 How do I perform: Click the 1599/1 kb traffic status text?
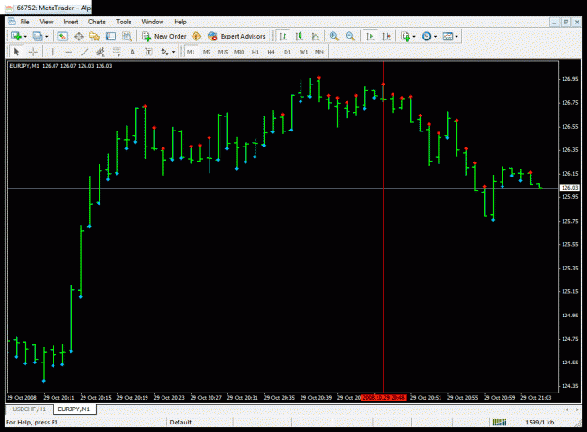(539, 423)
